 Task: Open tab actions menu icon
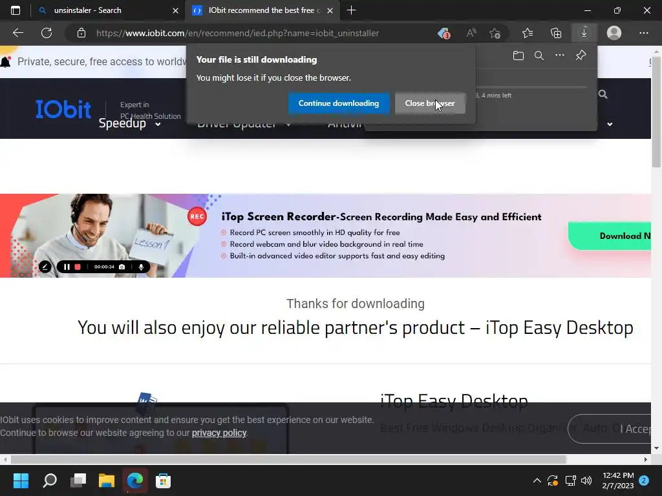(16, 10)
